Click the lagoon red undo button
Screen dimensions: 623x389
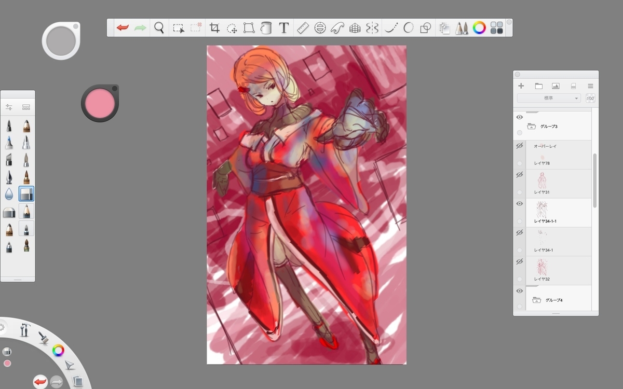pyautogui.click(x=40, y=382)
